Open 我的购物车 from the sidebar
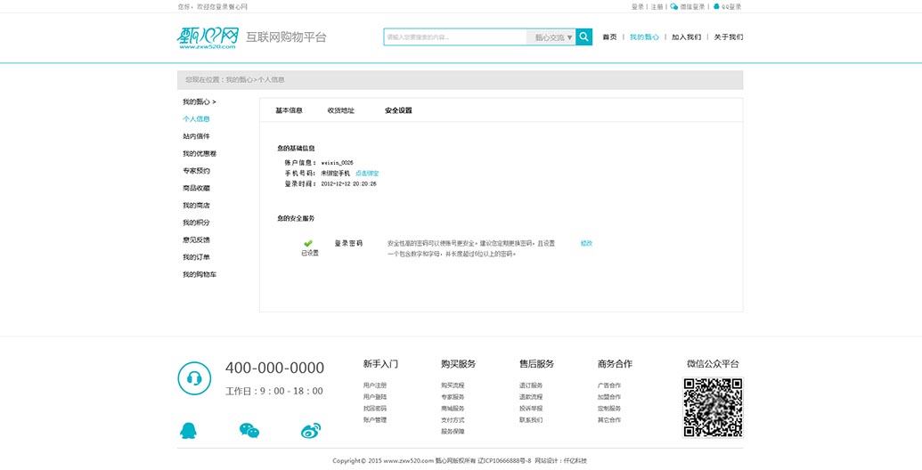 [200, 274]
